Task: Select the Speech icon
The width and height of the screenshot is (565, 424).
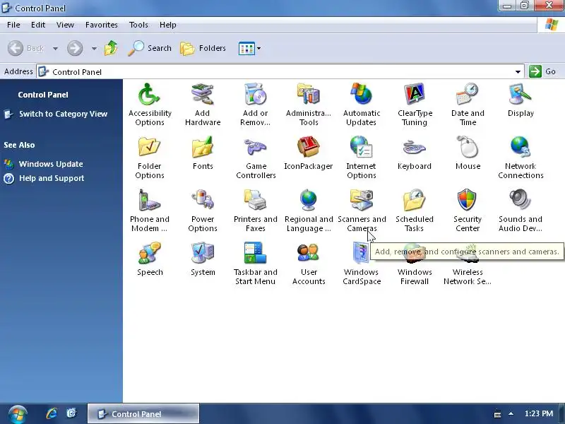Action: 149,253
